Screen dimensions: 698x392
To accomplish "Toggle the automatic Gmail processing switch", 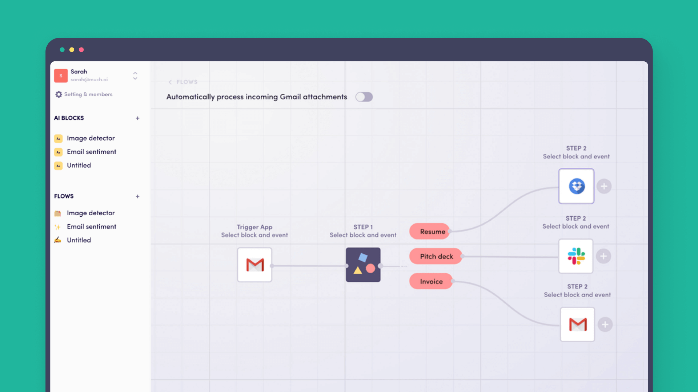I will click(x=364, y=97).
